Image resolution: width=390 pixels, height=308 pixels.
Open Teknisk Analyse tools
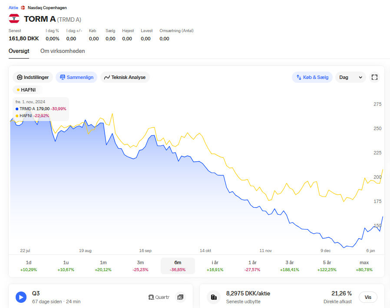125,77
